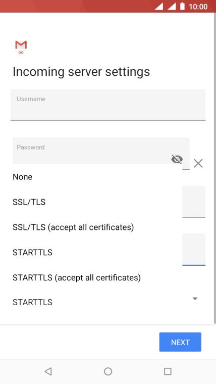Expand the security type dropdown arrow
The height and width of the screenshot is (384, 216).
pos(195,299)
